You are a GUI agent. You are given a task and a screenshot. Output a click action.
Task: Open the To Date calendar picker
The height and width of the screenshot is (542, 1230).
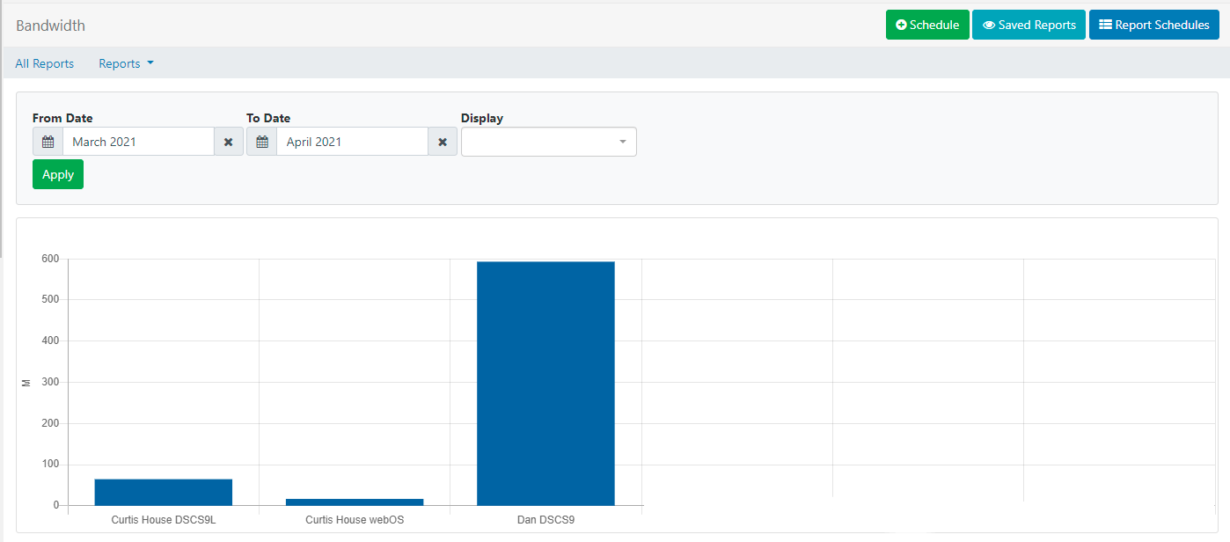(261, 142)
